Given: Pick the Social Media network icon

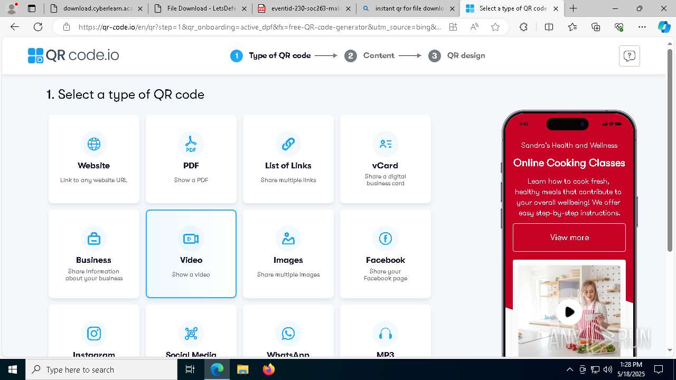Looking at the screenshot, I should click(191, 333).
